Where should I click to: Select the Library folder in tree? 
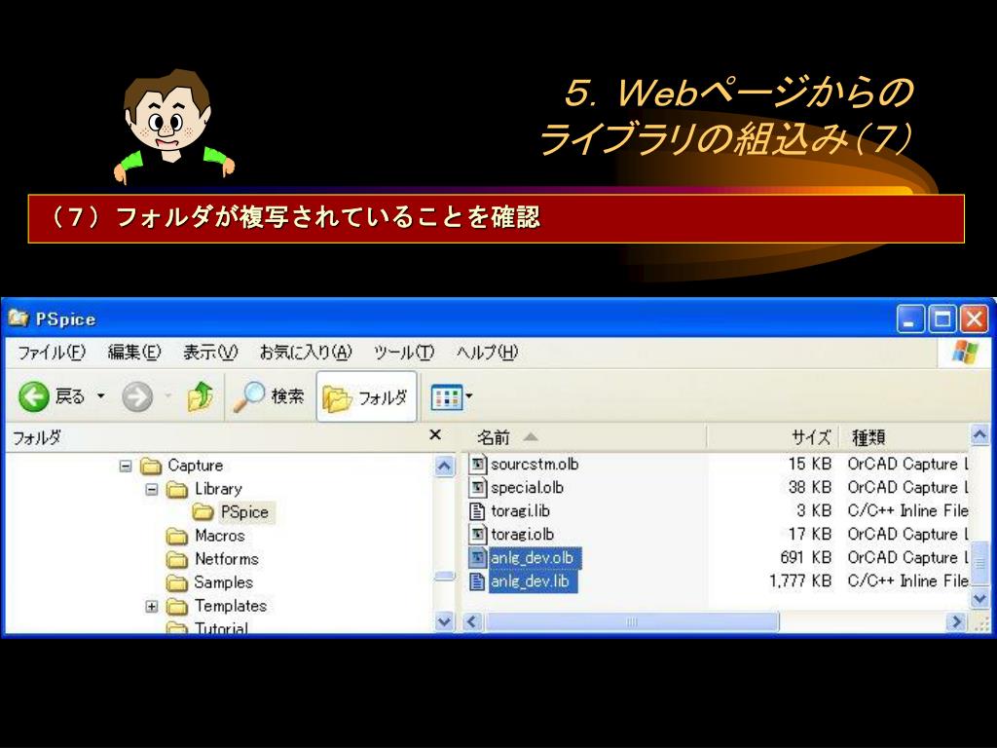[219, 489]
